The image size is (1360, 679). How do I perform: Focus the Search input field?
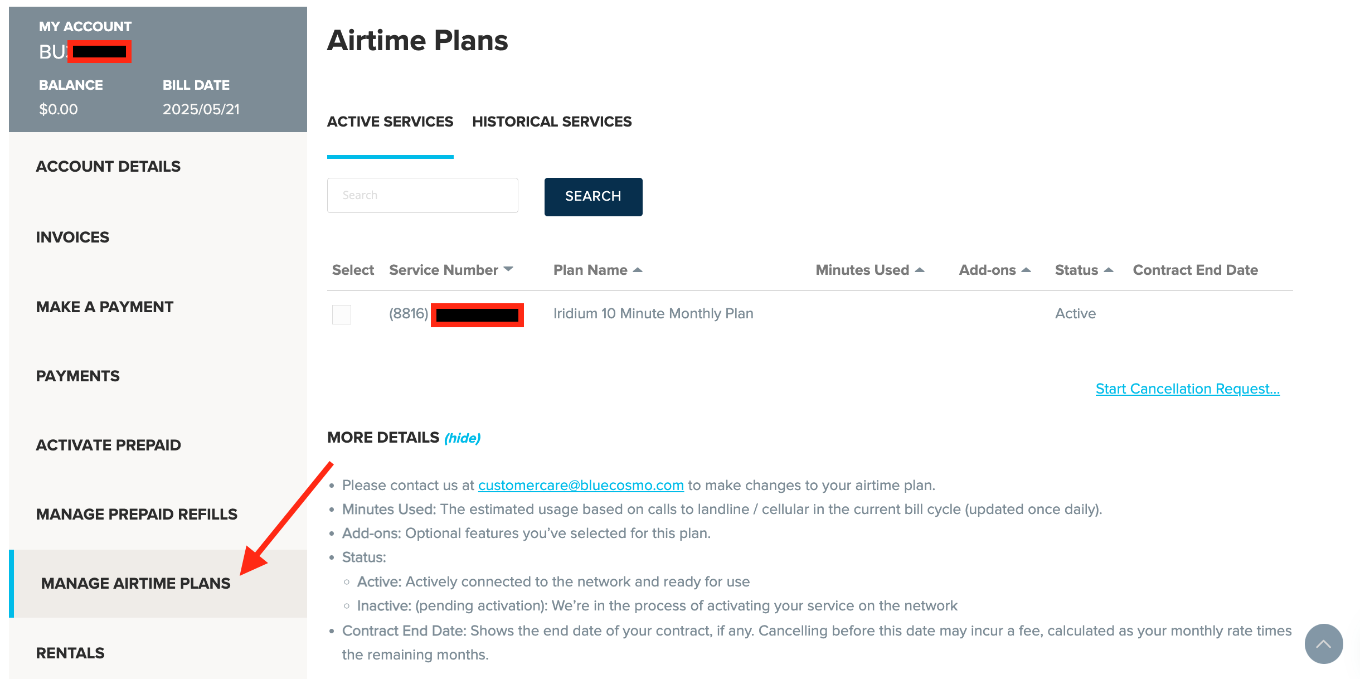point(422,195)
